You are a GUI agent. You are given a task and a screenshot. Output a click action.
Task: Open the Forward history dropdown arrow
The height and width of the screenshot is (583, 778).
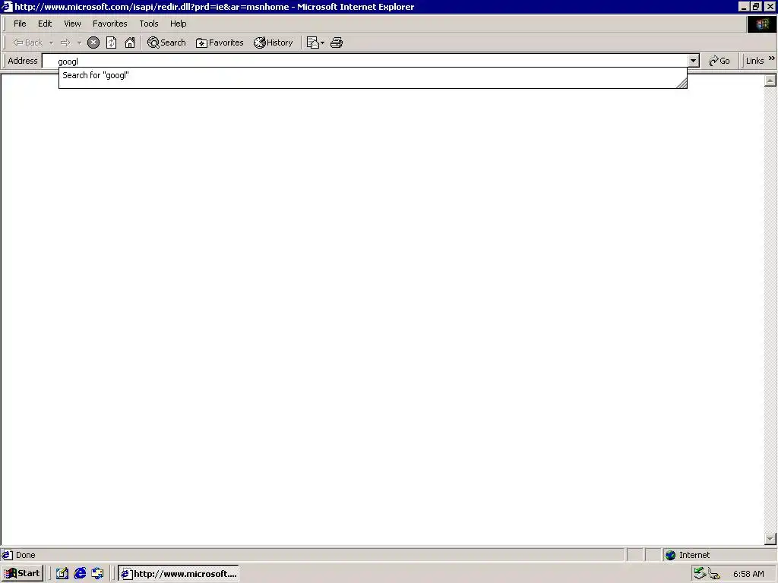tap(79, 43)
